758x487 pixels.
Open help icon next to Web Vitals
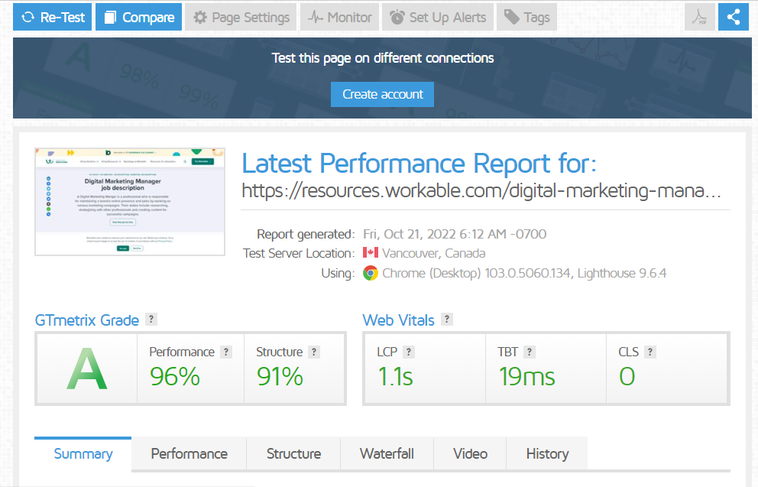[x=447, y=320]
